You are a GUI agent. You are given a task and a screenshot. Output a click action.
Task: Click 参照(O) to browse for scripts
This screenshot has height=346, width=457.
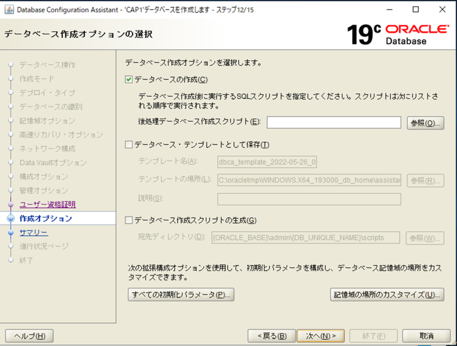click(425, 123)
